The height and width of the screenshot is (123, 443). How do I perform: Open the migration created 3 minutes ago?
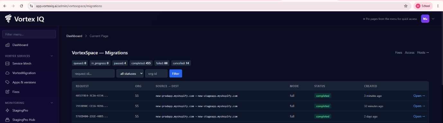point(419,96)
